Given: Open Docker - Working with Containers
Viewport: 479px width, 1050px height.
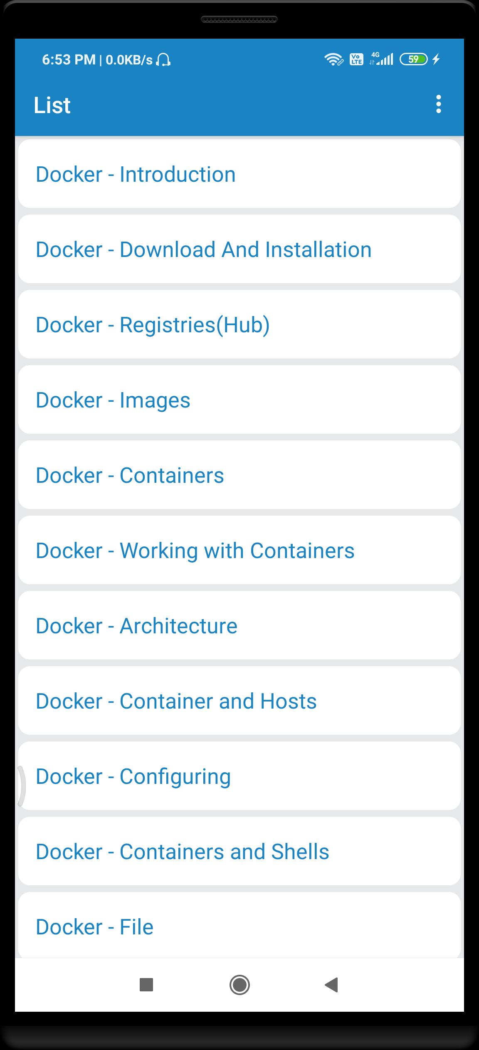Looking at the screenshot, I should pos(239,550).
